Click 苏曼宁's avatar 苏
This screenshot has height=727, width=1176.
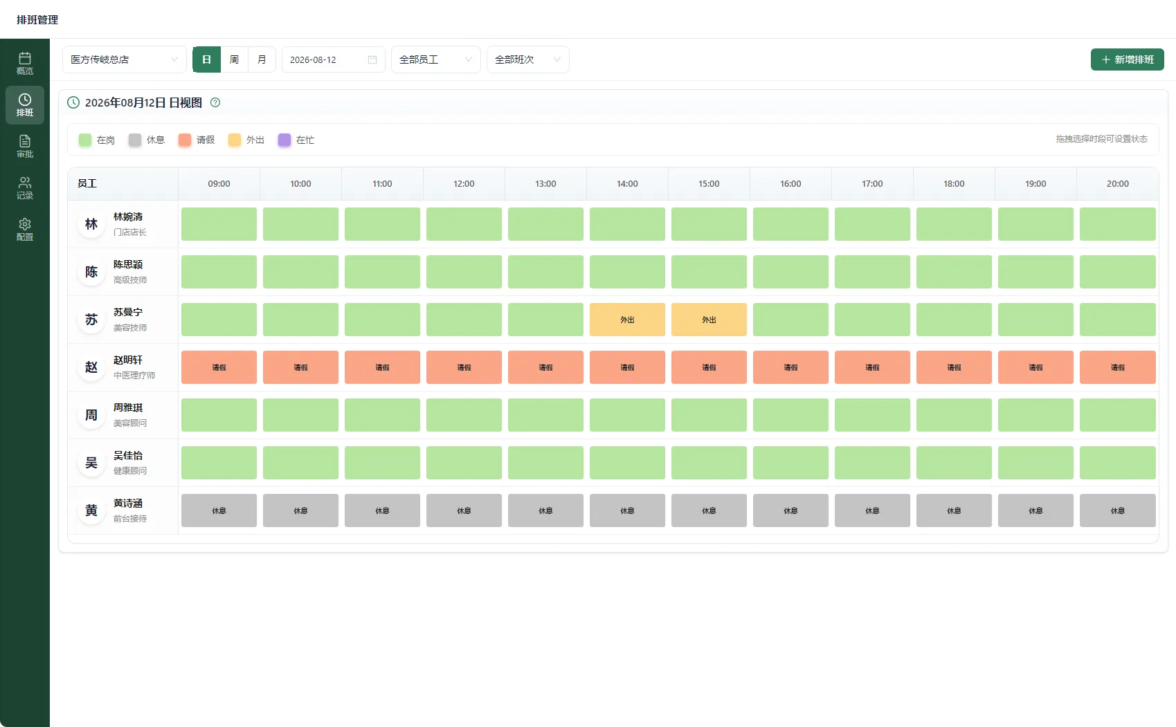pyautogui.click(x=91, y=320)
